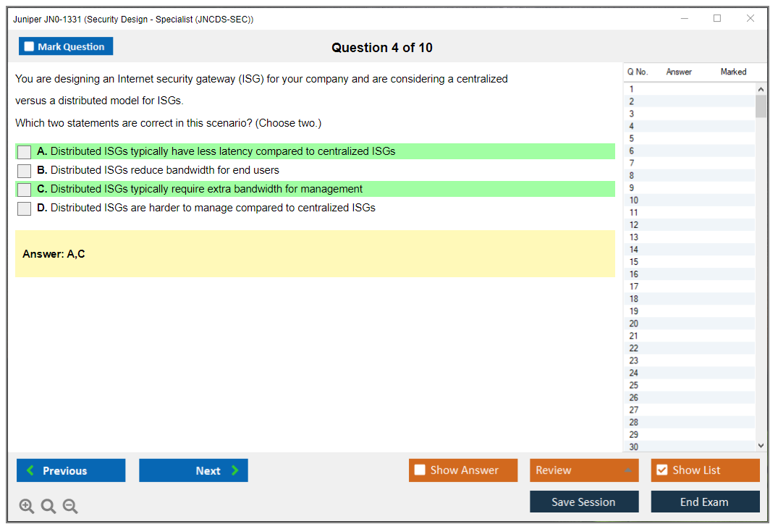Check option B about reducing bandwidth
Screen dimensions: 778x532
24,171
